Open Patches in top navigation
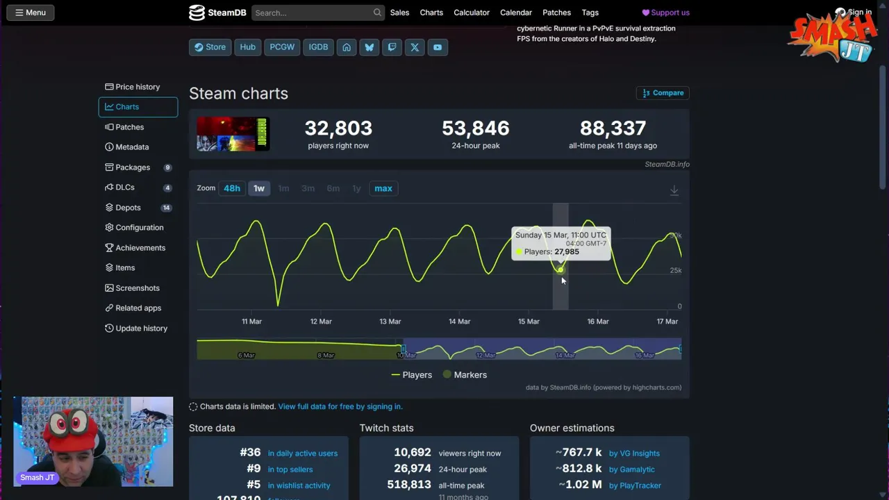The height and width of the screenshot is (500, 889). (x=556, y=12)
